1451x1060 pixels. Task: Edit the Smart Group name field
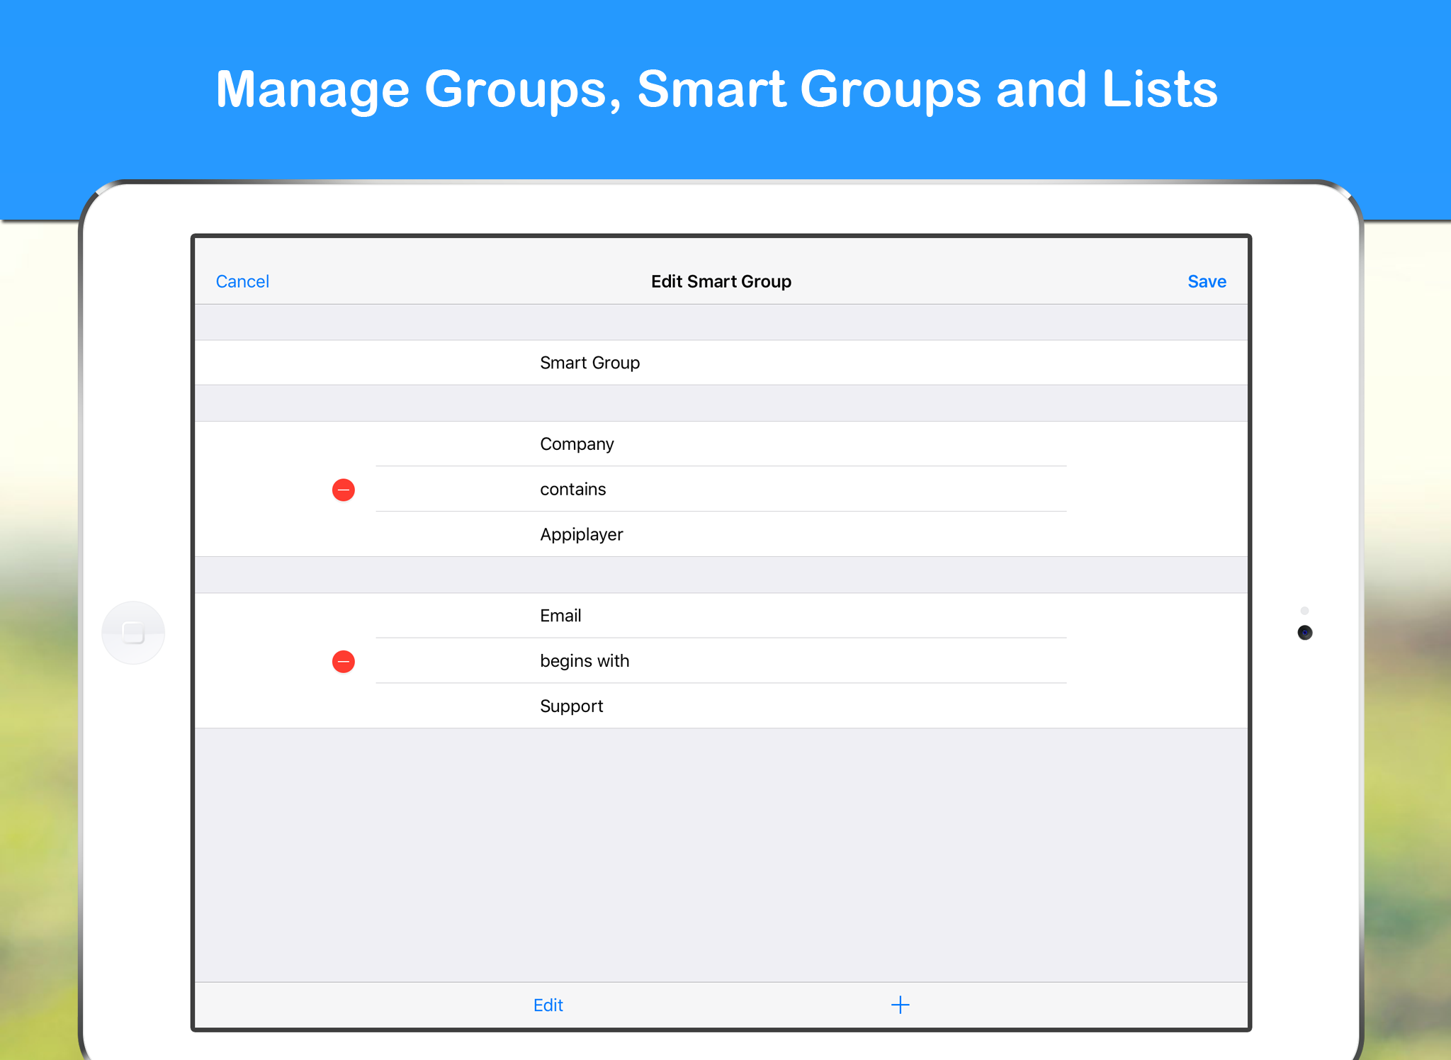click(589, 363)
